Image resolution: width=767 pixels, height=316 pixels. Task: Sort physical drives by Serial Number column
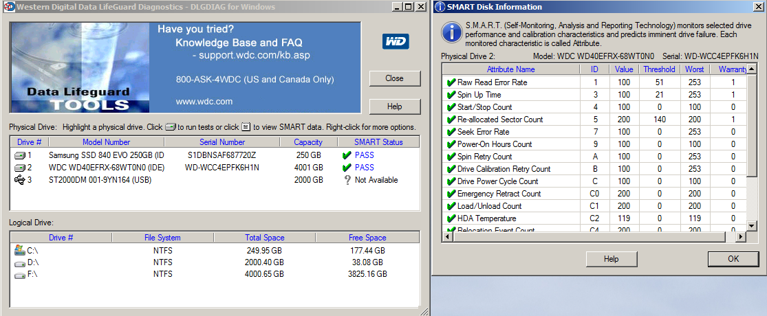tap(222, 142)
